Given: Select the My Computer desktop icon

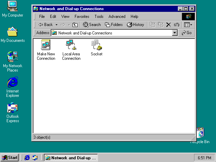Looking at the screenshot, I should [x=12, y=9].
